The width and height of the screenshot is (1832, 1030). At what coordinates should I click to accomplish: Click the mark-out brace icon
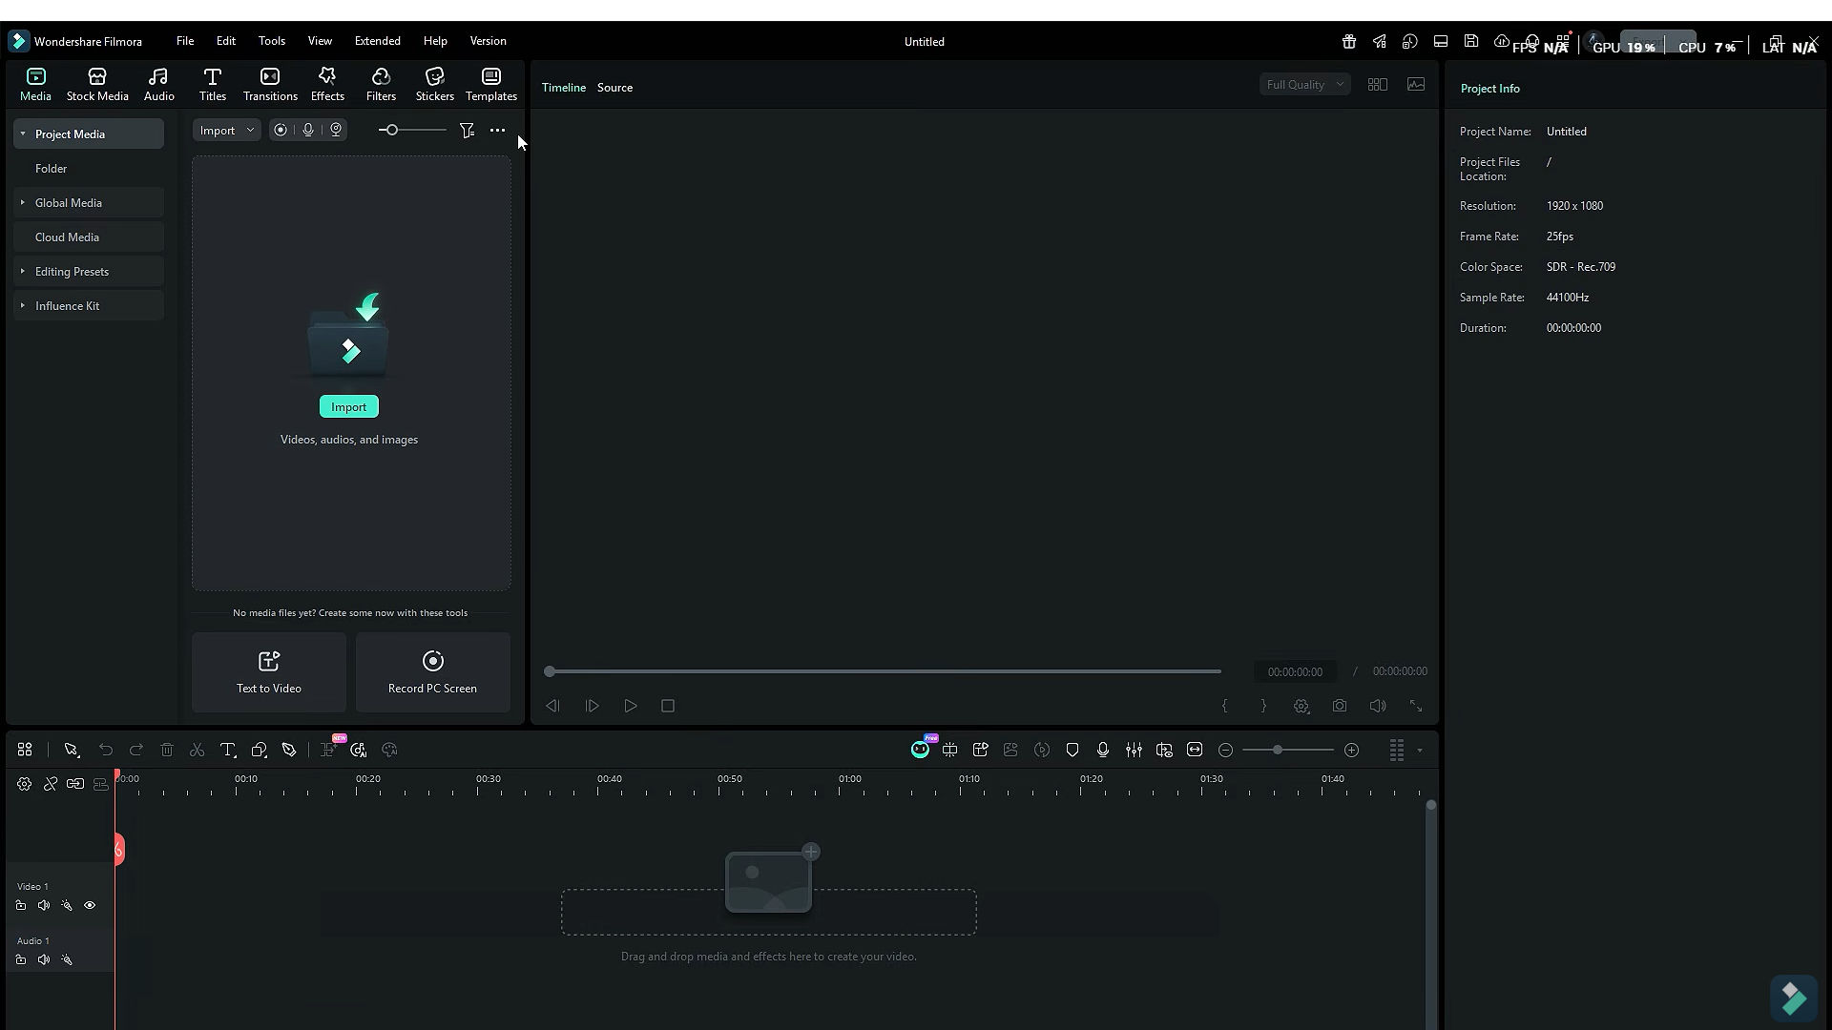(x=1263, y=707)
